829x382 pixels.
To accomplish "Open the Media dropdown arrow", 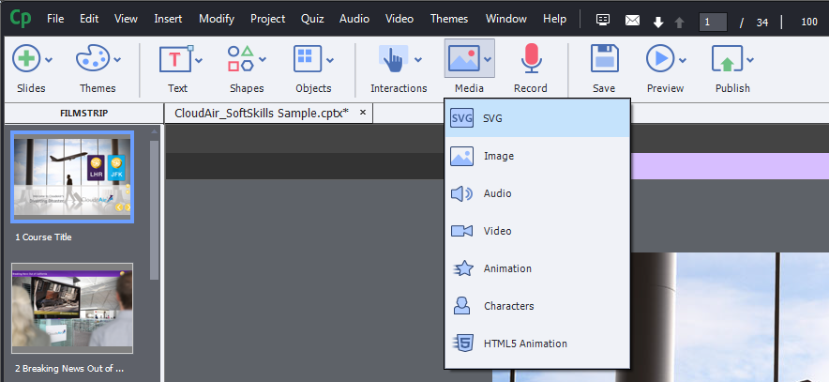I will pos(489,61).
